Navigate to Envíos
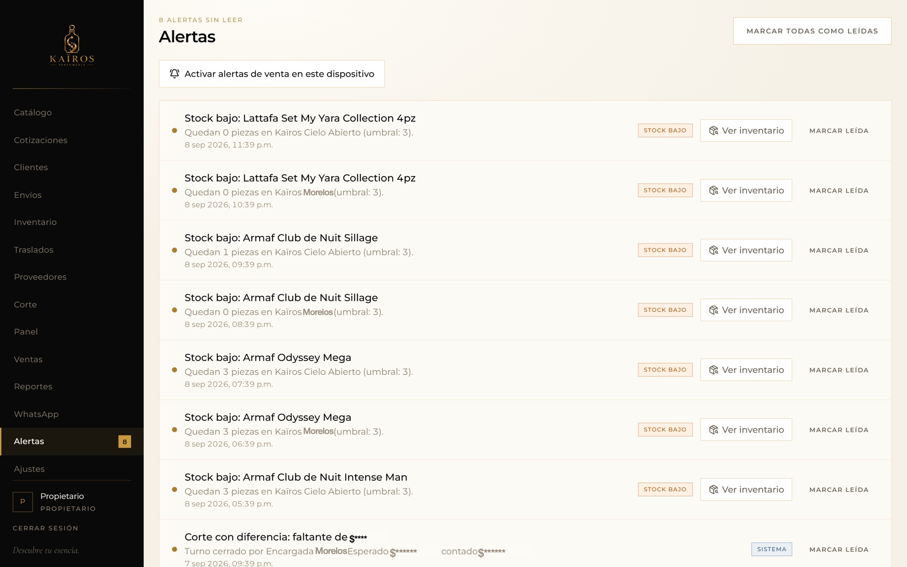Viewport: 907px width, 567px height. tap(28, 195)
